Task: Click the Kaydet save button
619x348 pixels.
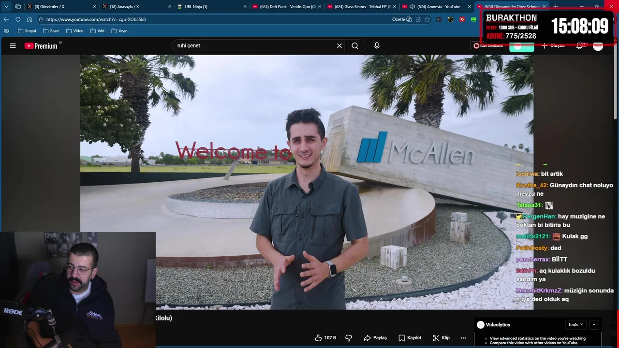Action: tap(410, 338)
